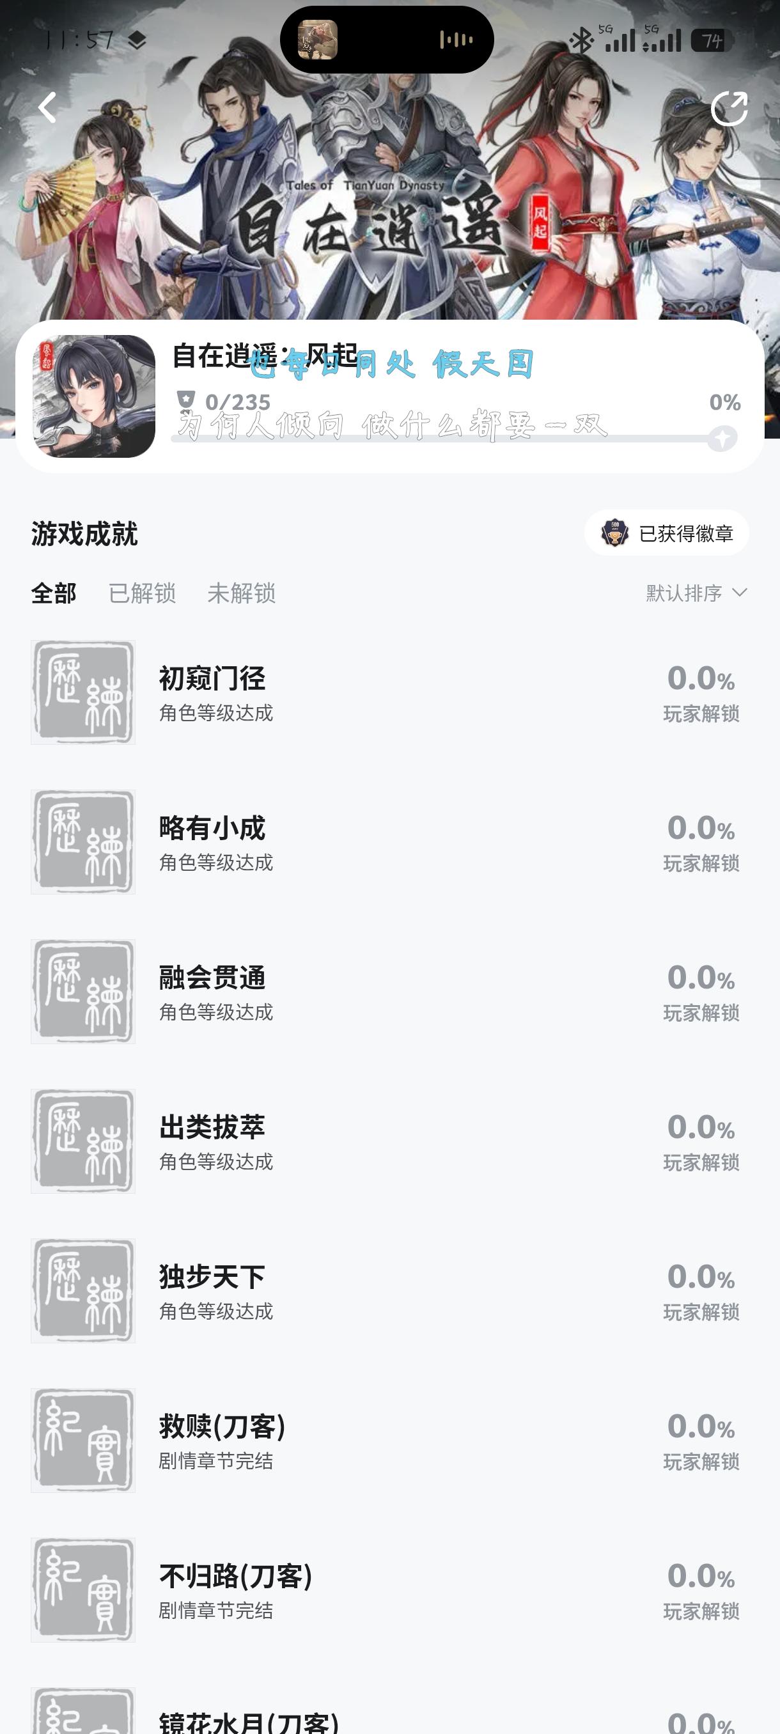Tap the 融会贯通 achievement seal icon
Screen dimensions: 780x1734
(x=84, y=992)
